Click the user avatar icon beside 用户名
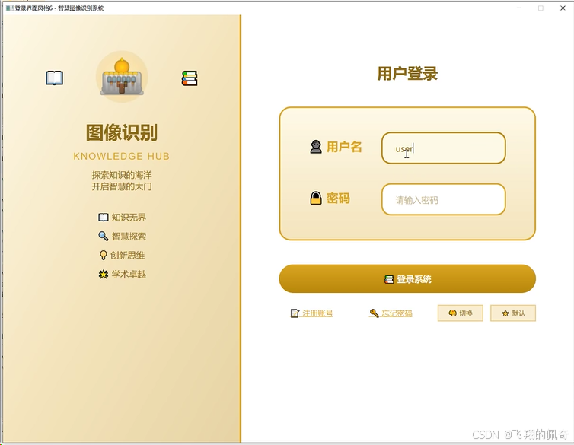The image size is (574, 445). point(316,147)
